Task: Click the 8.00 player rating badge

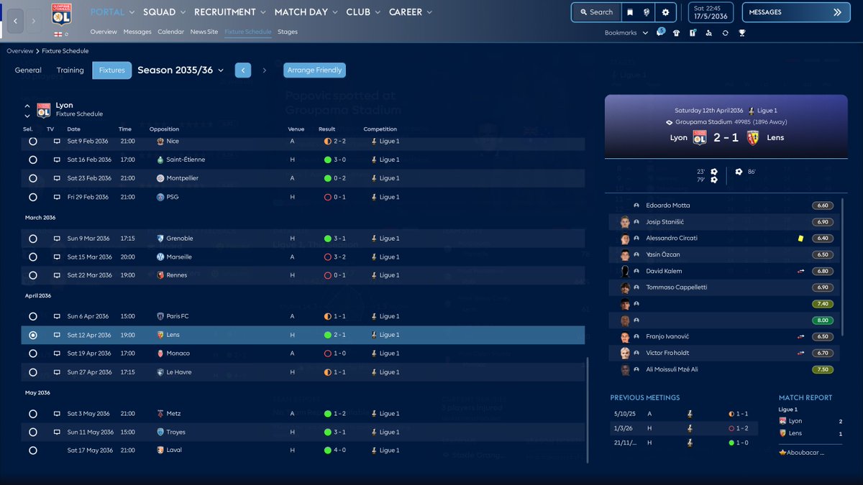Action: pos(823,320)
